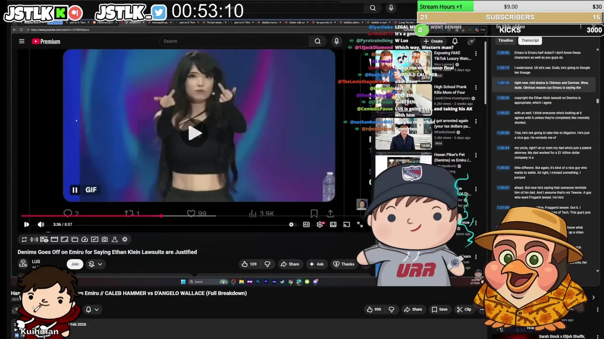604x339 pixels.
Task: Open options menu for High School Prank video
Action: tap(476, 88)
